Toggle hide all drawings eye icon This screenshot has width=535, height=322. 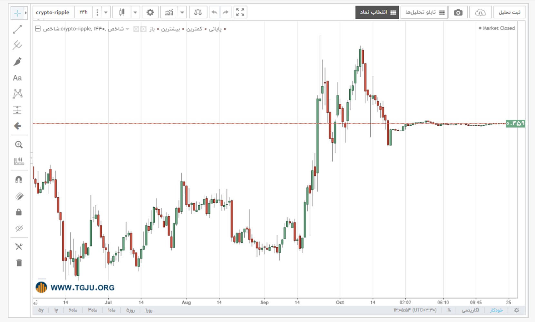(x=19, y=228)
